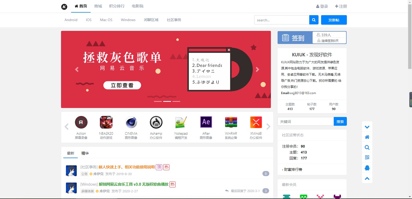The width and height of the screenshot is (412, 199).
Task: Open the WinRAR app icon
Action: pos(231,122)
